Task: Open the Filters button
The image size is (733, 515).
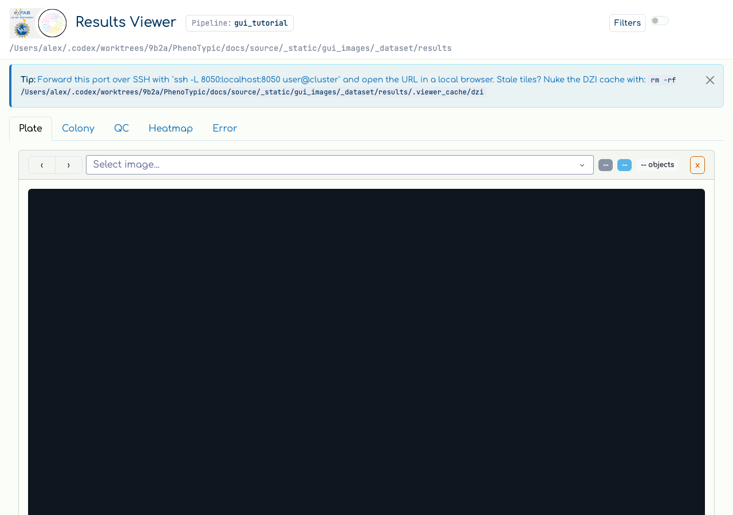Action: [x=627, y=23]
